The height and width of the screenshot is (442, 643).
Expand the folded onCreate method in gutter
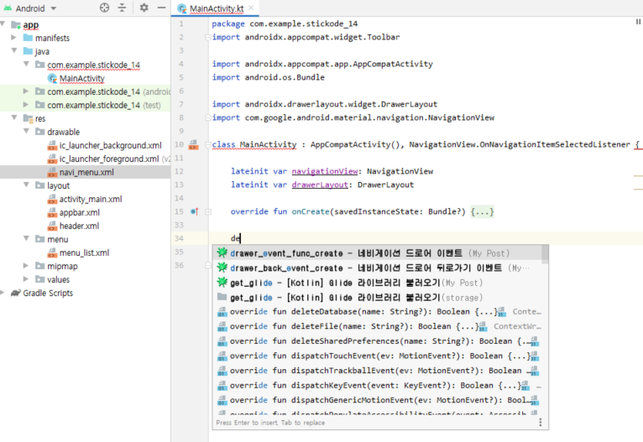(208, 212)
